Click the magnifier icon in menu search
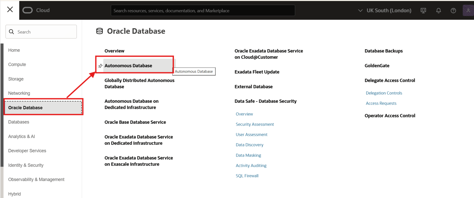Screen dimensions: 474x198 tap(12, 32)
